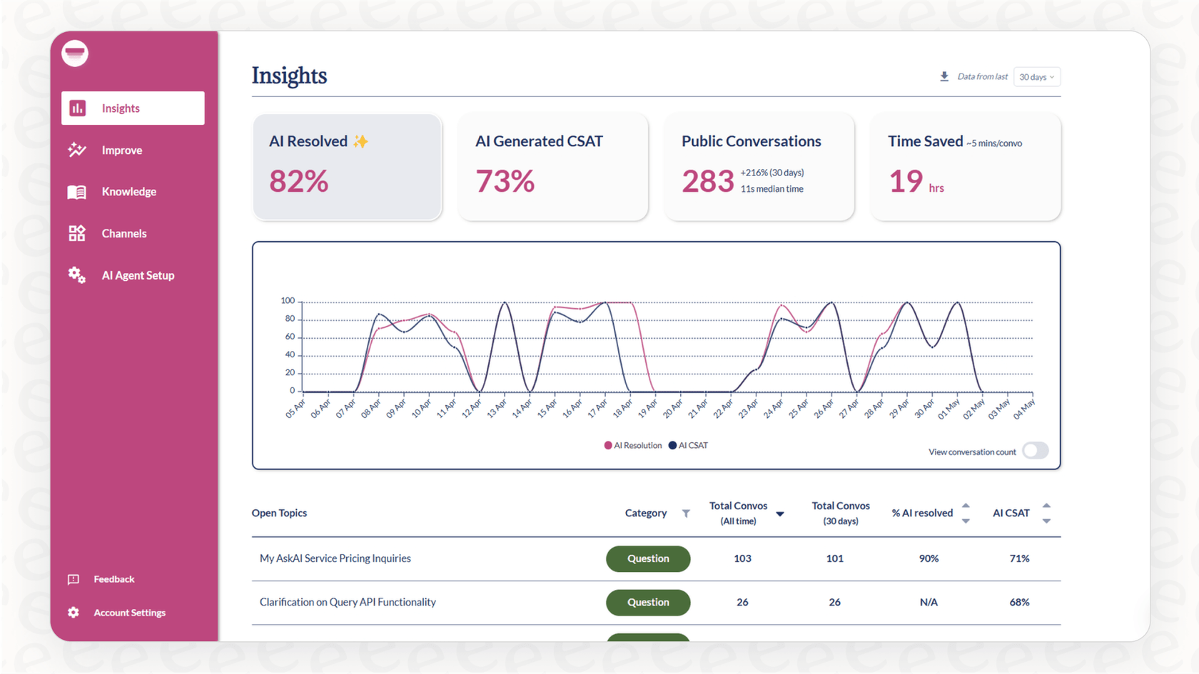Open the Total Convos All time sort dropdown
Viewport: 1199px width, 674px height.
[780, 514]
